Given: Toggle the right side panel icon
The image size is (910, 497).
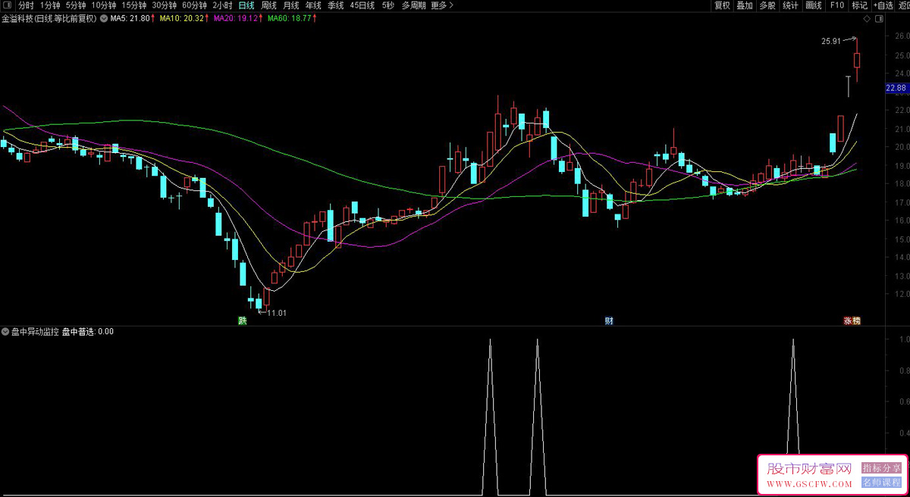Looking at the screenshot, I should click(x=879, y=18).
